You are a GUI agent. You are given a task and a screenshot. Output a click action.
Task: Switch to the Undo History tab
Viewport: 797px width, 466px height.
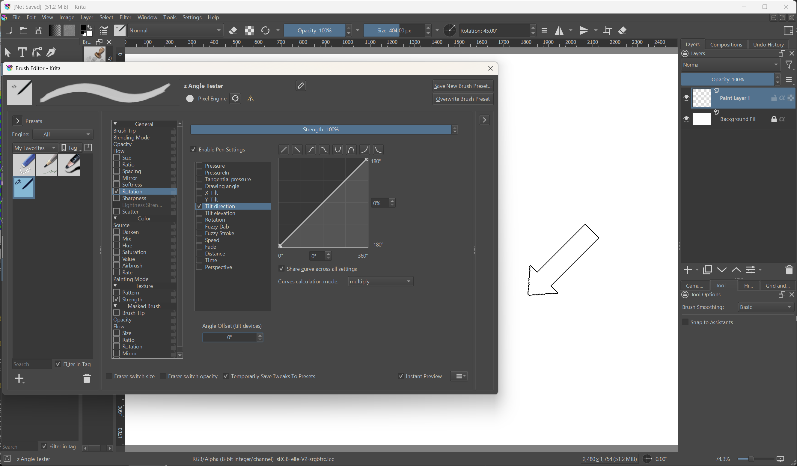coord(768,45)
